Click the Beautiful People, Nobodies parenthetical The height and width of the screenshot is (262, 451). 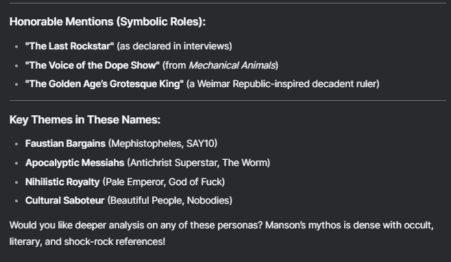click(x=170, y=200)
